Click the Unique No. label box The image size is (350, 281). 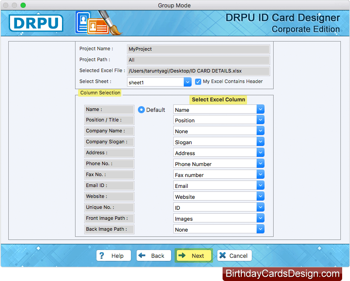click(x=109, y=208)
